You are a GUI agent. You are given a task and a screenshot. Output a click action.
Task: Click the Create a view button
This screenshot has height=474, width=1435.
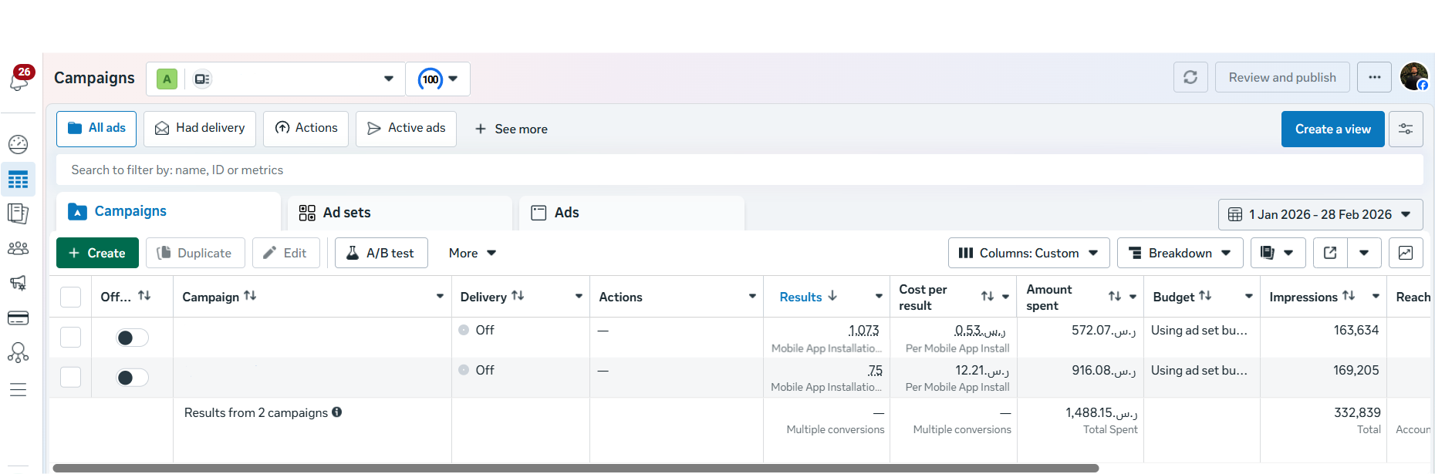point(1332,129)
